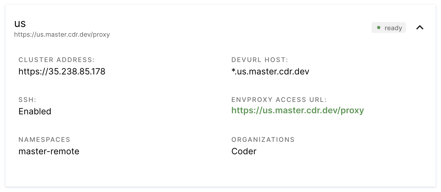Open the envproxy access URL link
Viewport: 441px width, 192px height.
point(297,111)
